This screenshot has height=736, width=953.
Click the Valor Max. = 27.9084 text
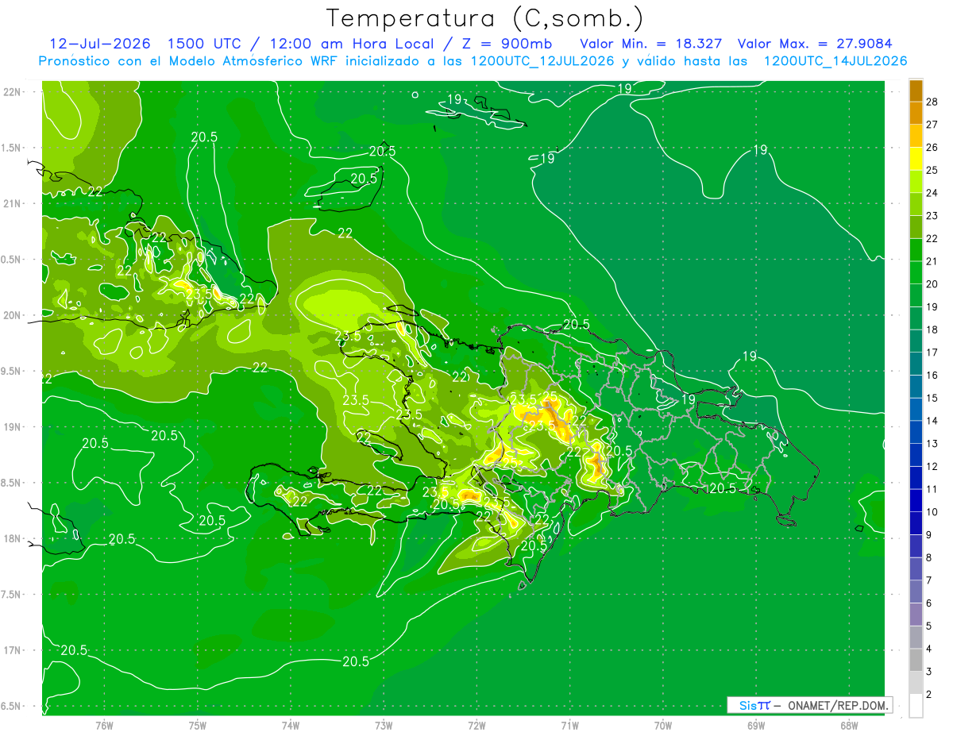[x=820, y=44]
